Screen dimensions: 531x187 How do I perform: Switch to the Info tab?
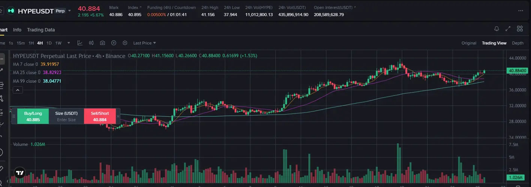pyautogui.click(x=17, y=30)
